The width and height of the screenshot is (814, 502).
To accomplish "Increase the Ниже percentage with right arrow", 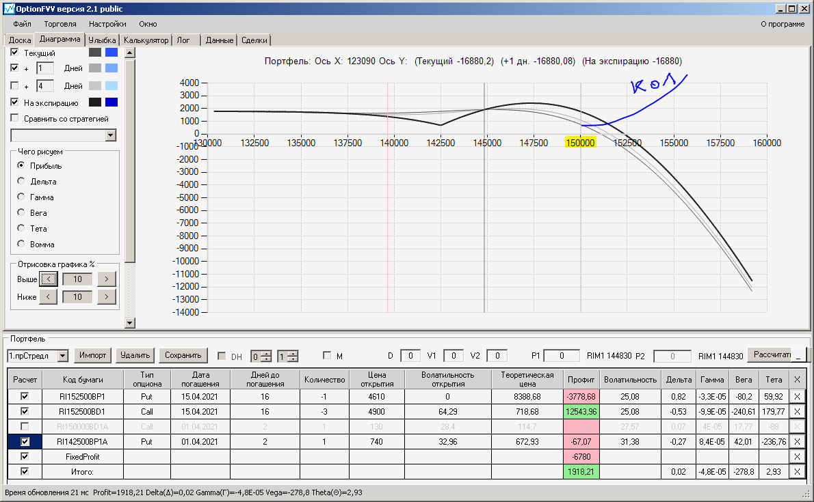I will pyautogui.click(x=107, y=296).
